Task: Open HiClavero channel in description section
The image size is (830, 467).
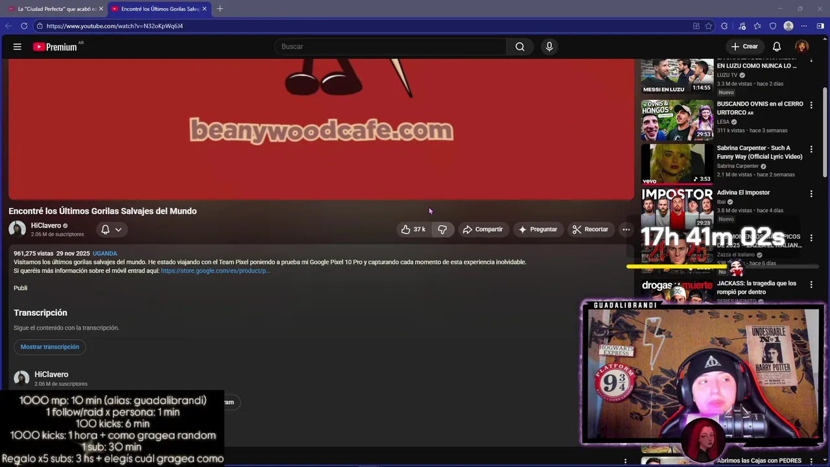Action: pos(51,375)
